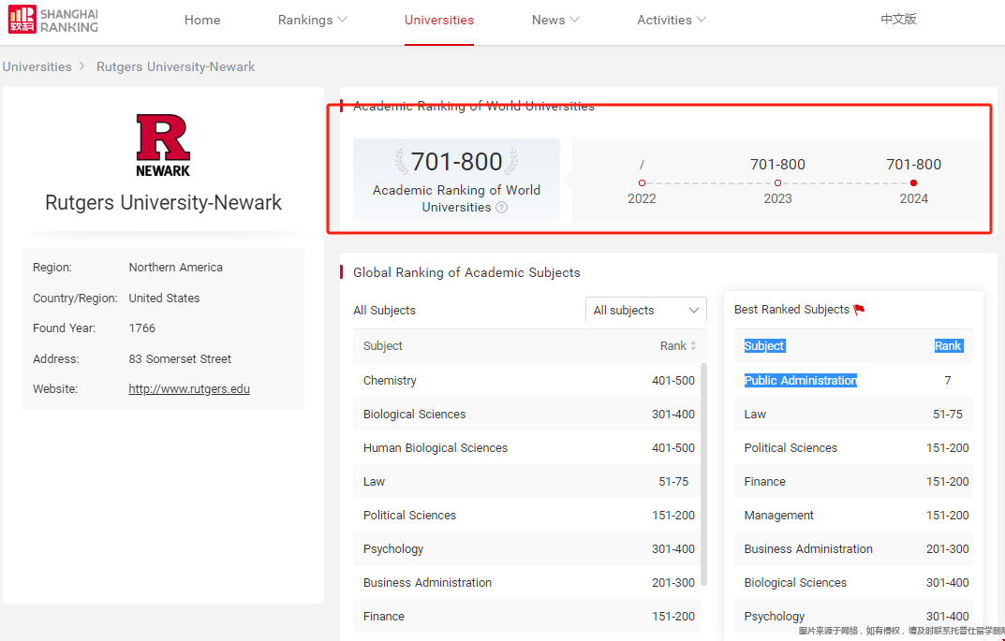This screenshot has height=641, width=1005.
Task: Click the Global Ranking of Academic Subjects heading
Action: click(466, 273)
